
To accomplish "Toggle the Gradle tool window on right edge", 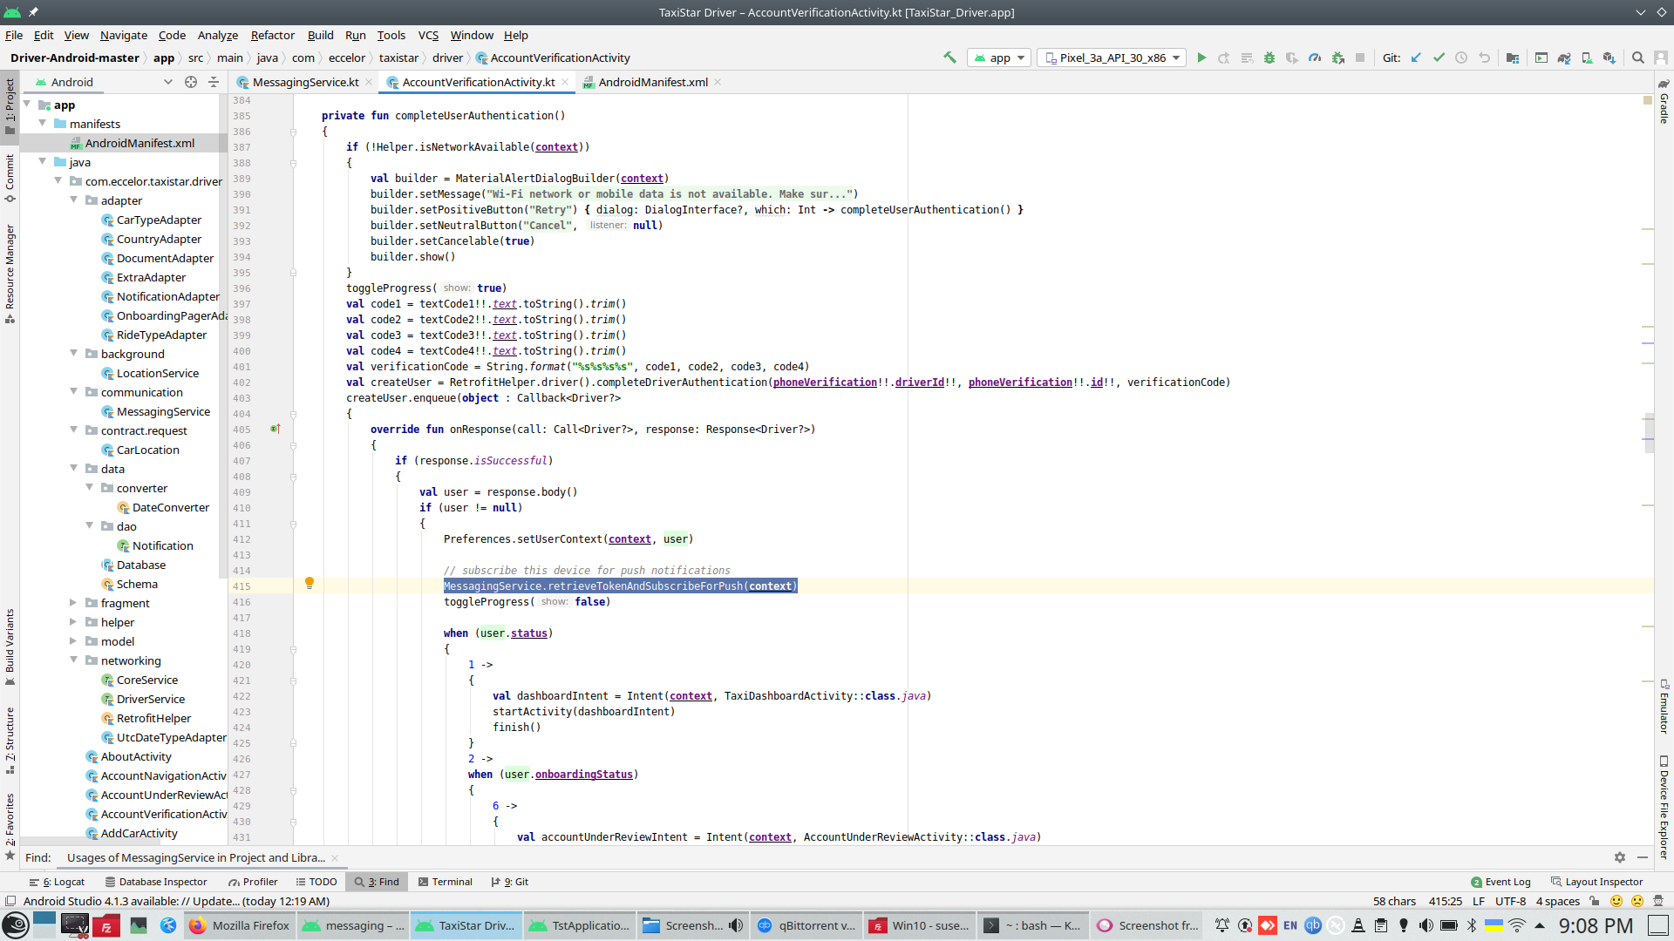I will pos(1664,103).
